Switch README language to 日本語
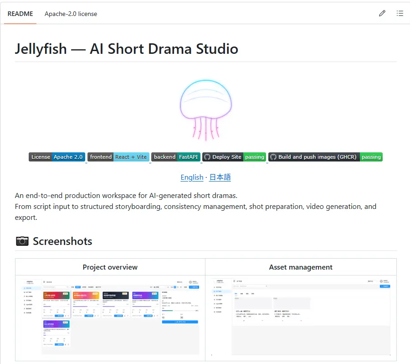The image size is (410, 364). click(x=220, y=177)
